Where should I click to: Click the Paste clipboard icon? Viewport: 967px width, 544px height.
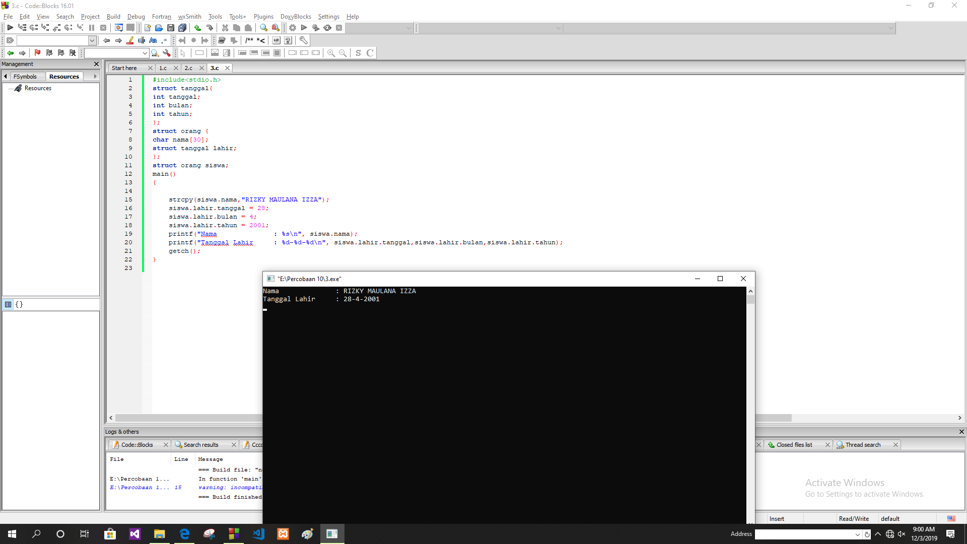click(x=248, y=28)
